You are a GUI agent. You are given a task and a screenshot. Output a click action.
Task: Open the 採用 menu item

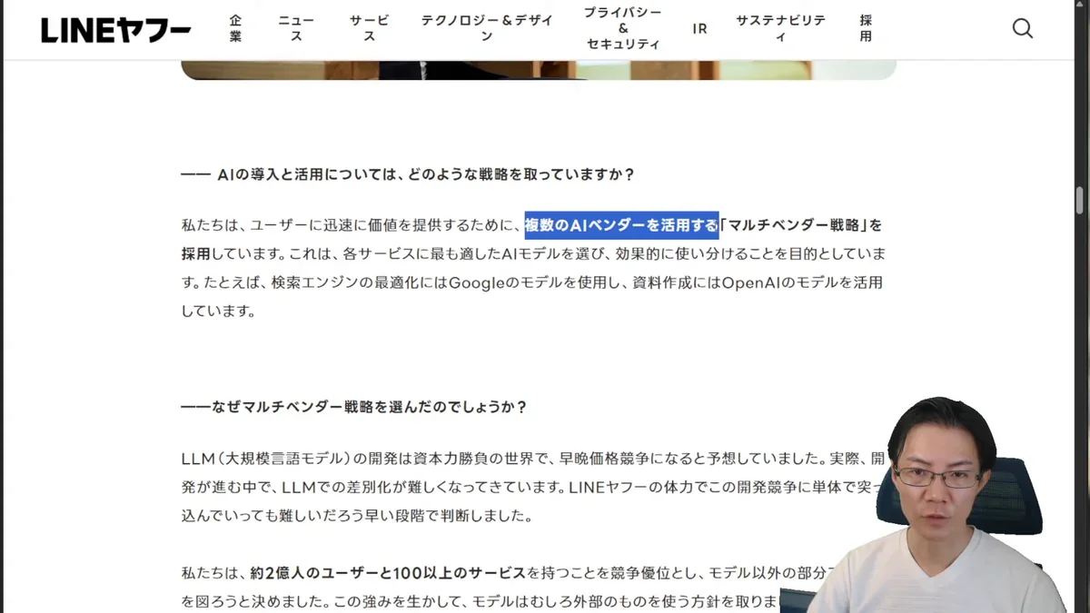866,28
